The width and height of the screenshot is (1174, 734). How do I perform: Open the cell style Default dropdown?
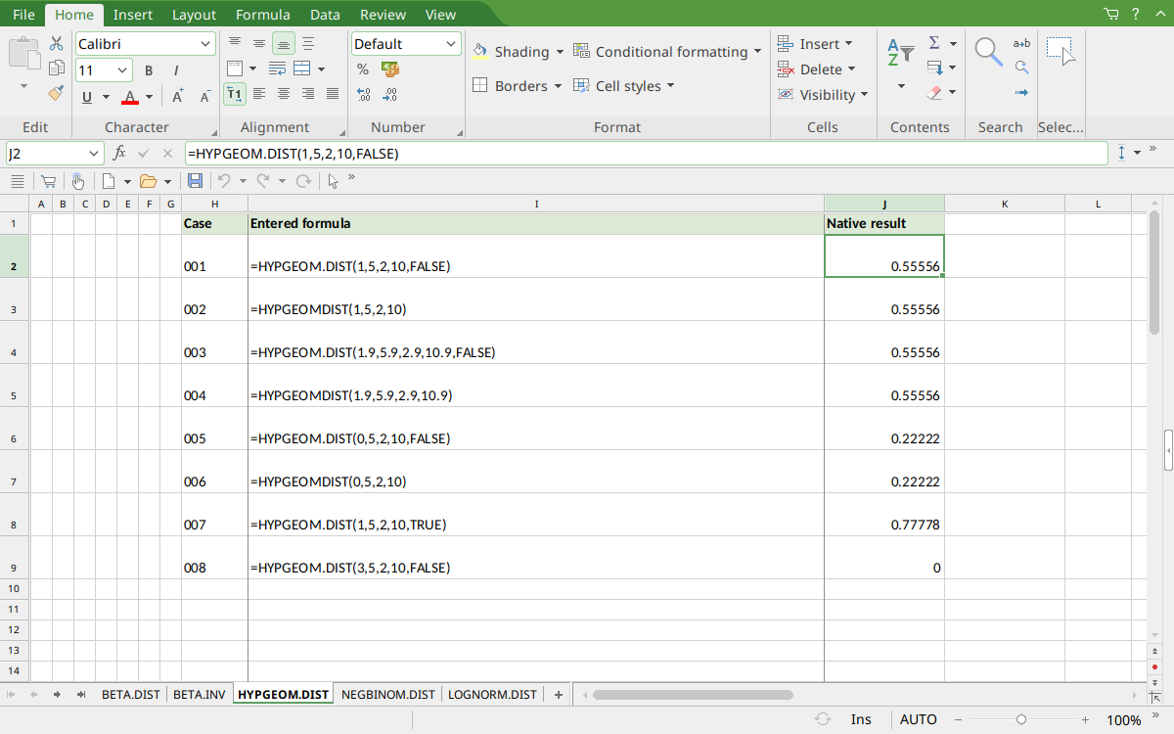click(x=406, y=44)
